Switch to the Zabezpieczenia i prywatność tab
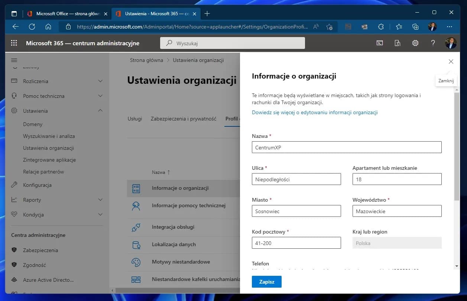The height and width of the screenshot is (301, 467). [183, 119]
